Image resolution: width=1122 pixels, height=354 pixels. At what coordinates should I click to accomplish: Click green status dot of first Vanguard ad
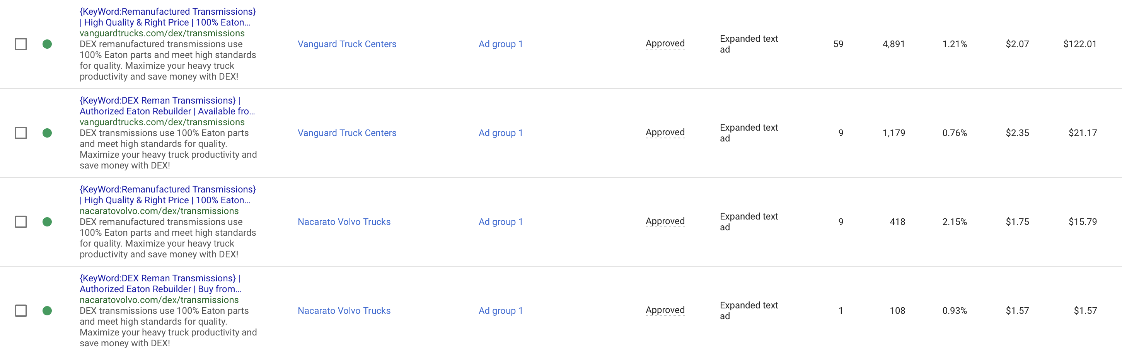pyautogui.click(x=47, y=44)
